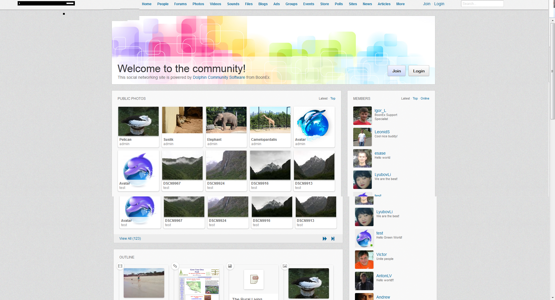This screenshot has width=555, height=300.
Task: Show Top members list
Action: click(415, 99)
